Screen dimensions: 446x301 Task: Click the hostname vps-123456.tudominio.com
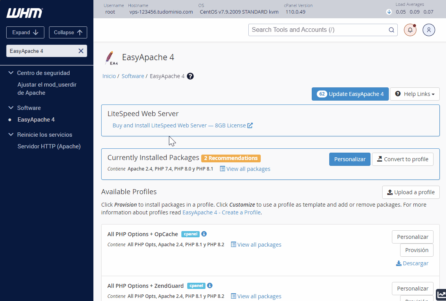[x=161, y=12]
